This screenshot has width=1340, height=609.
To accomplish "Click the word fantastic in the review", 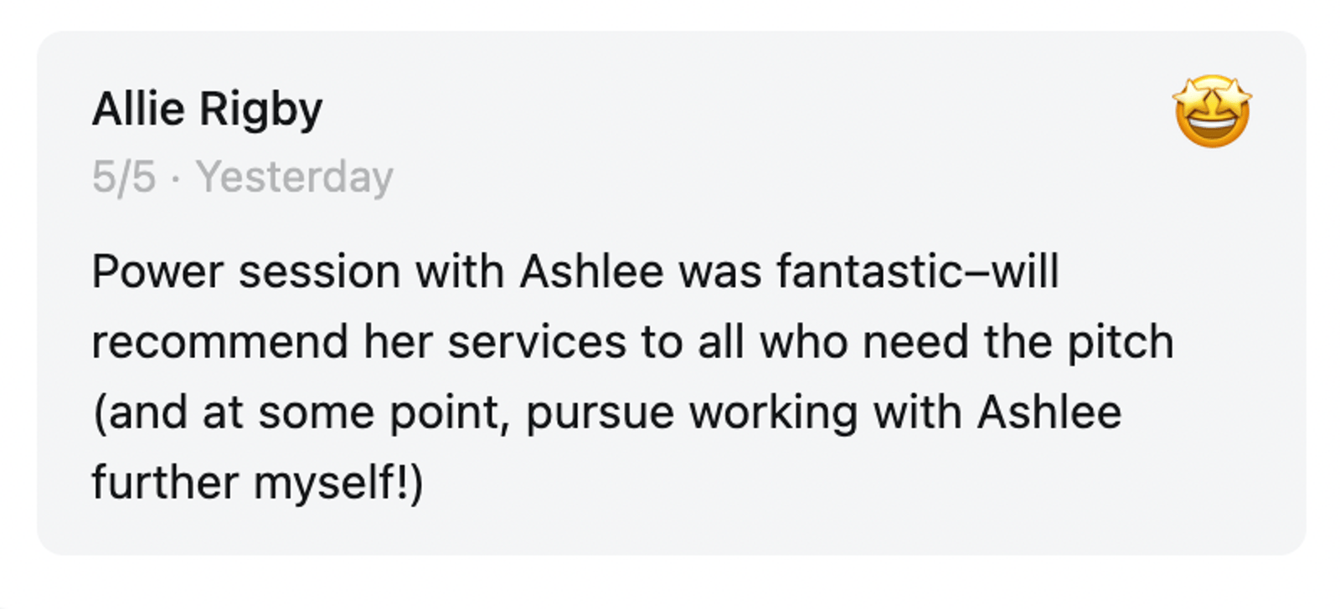I will (x=869, y=272).
